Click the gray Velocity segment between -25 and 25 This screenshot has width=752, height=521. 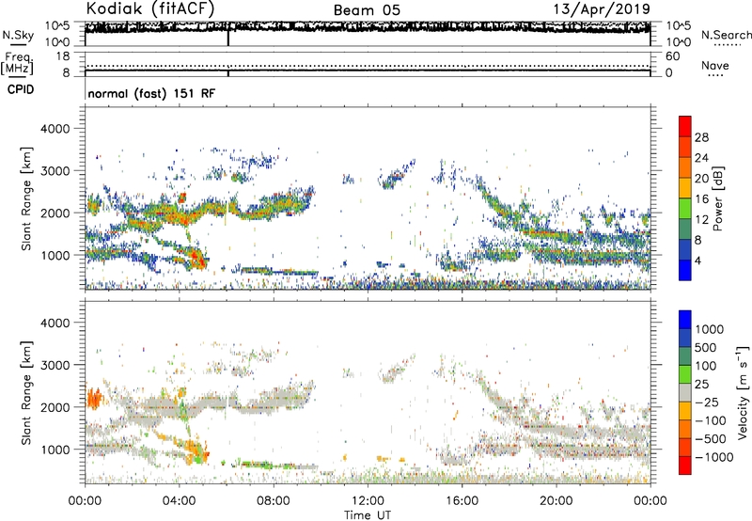tap(685, 392)
